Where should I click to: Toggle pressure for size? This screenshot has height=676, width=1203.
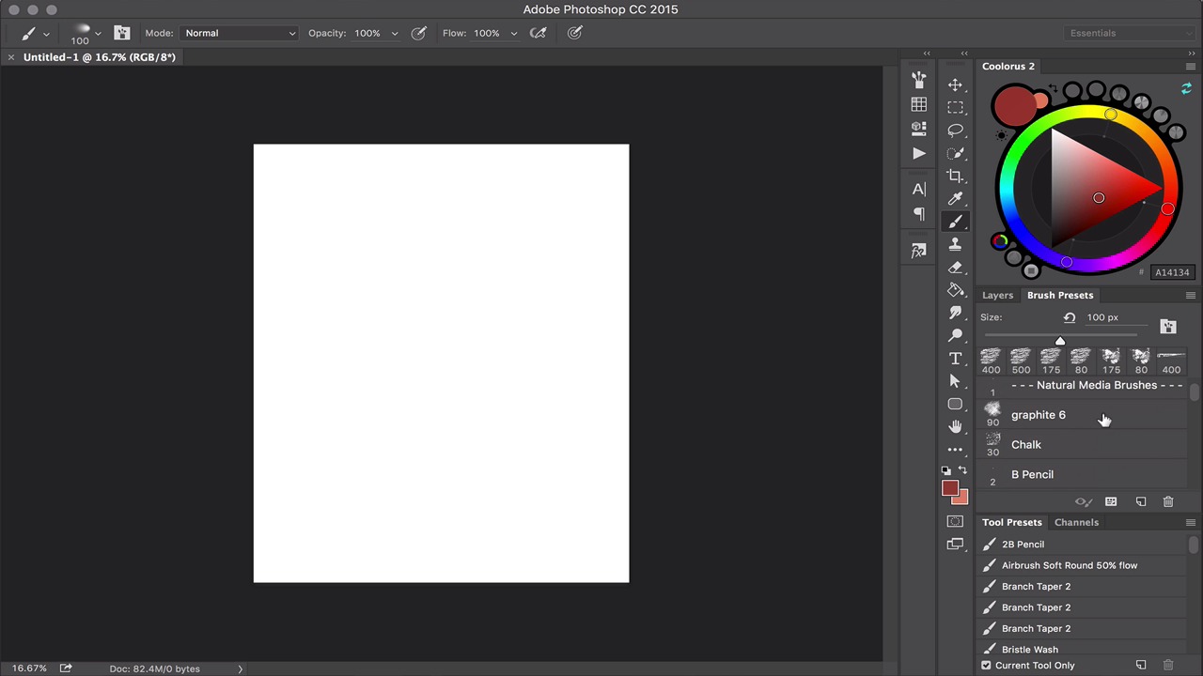pyautogui.click(x=574, y=33)
